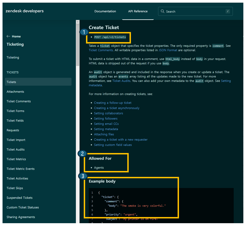The image size is (247, 226).
Task: Select Suspended Tickets in the sidebar
Action: tap(20, 198)
